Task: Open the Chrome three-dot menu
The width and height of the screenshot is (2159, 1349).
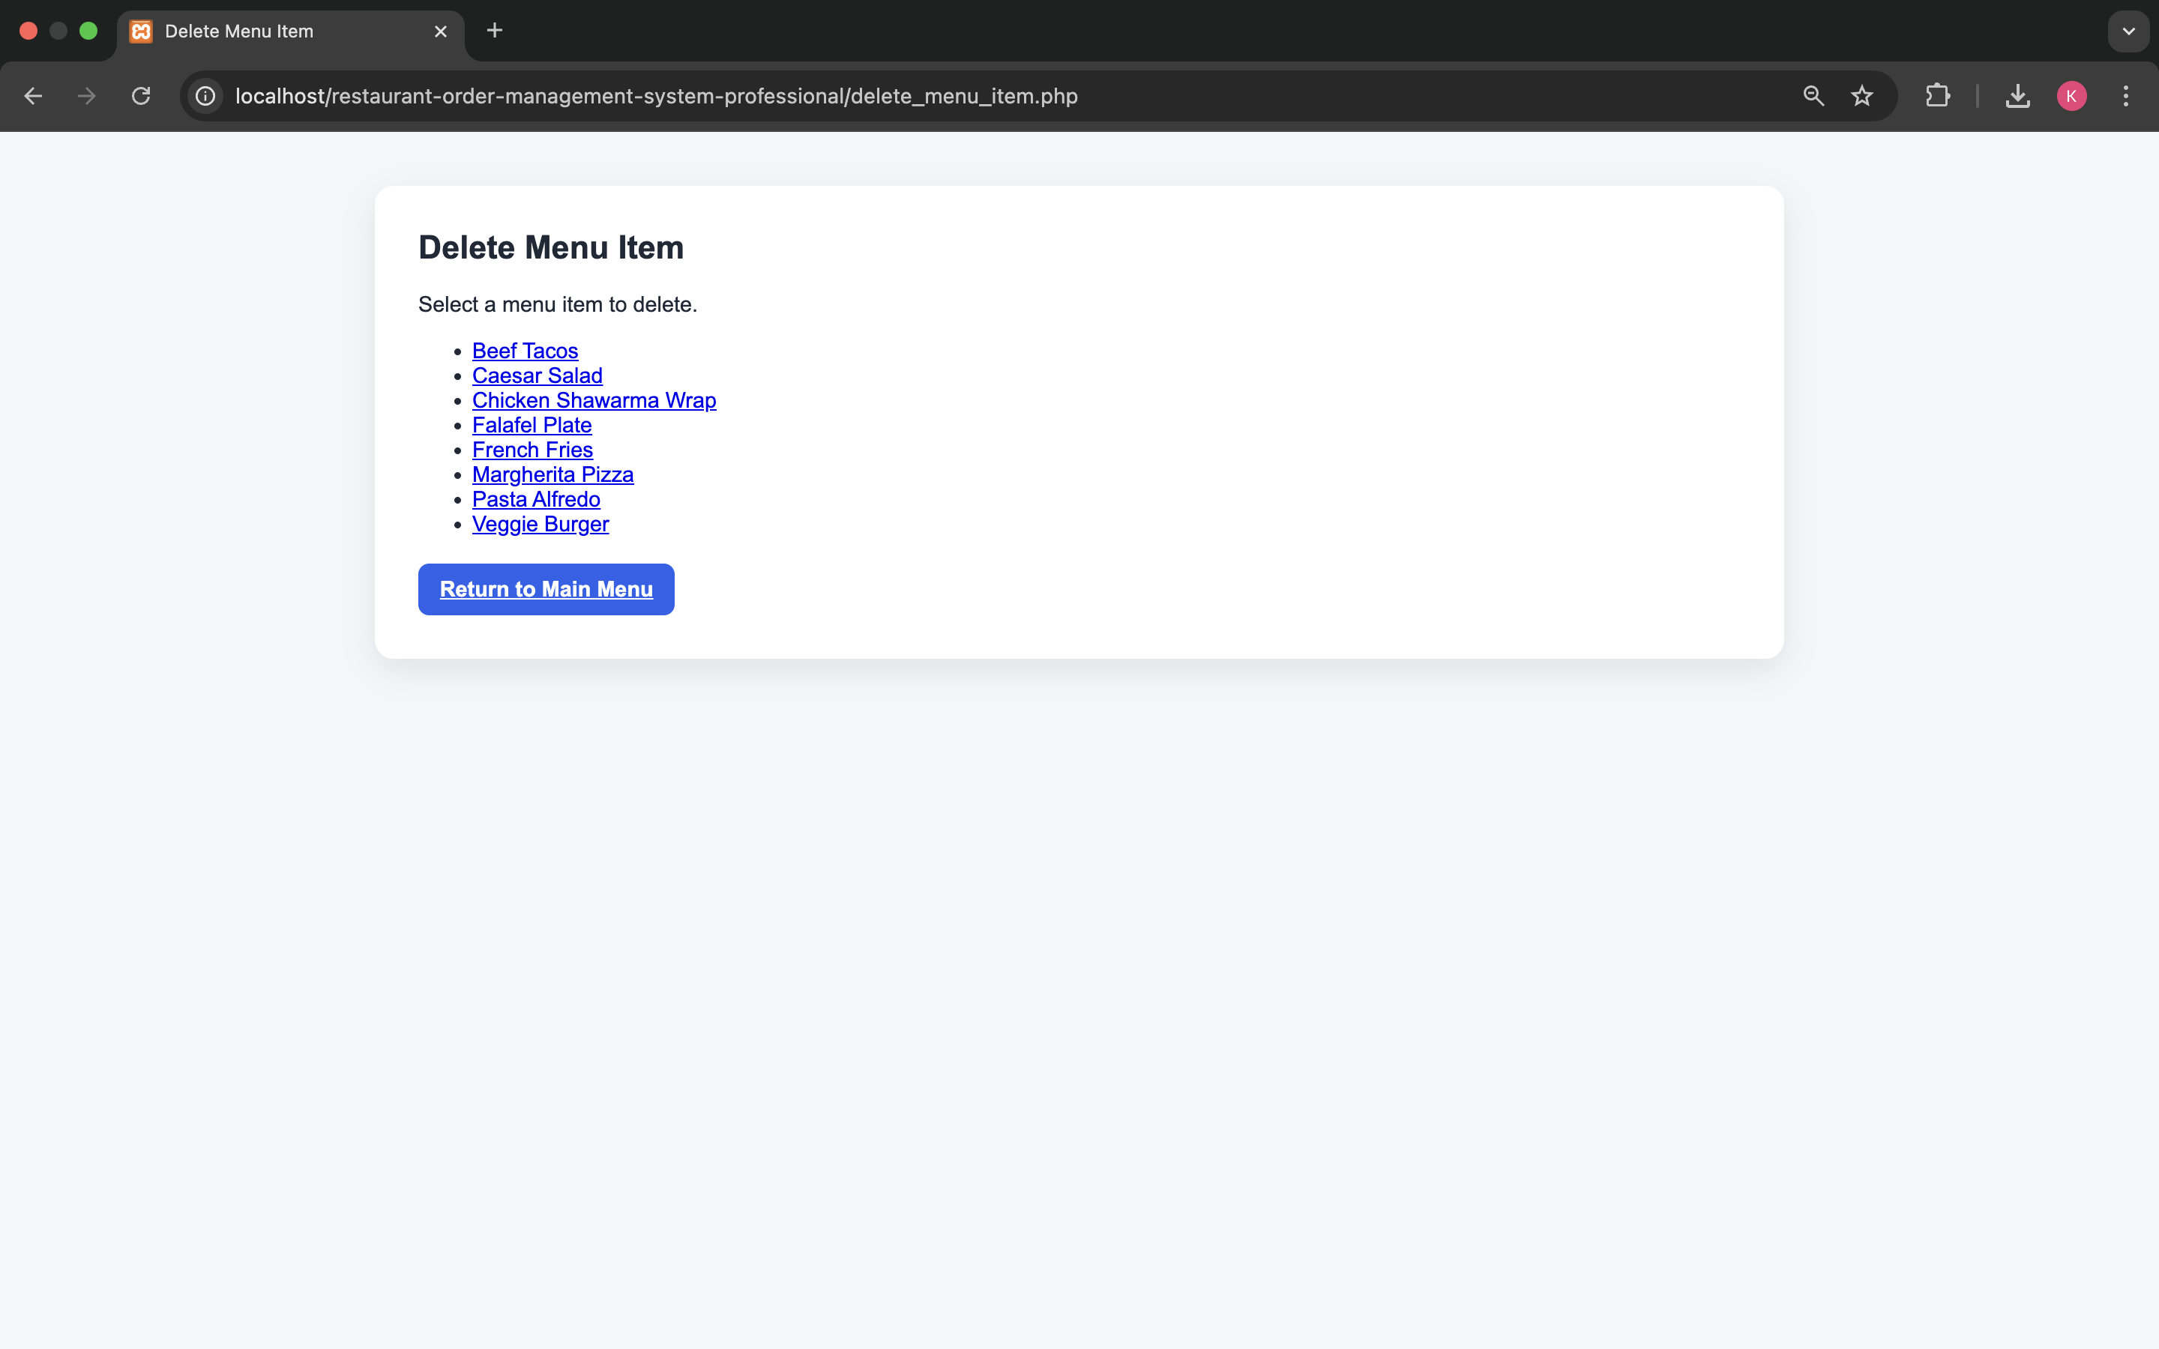Action: [2125, 95]
